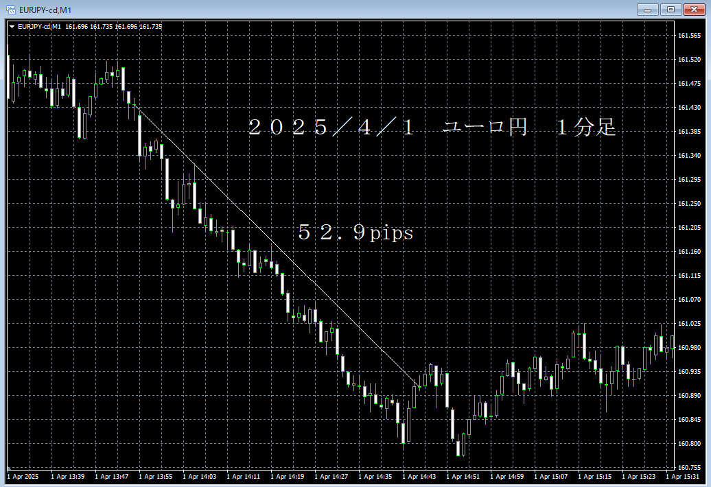Click the 161.385 price axis label

[x=689, y=132]
